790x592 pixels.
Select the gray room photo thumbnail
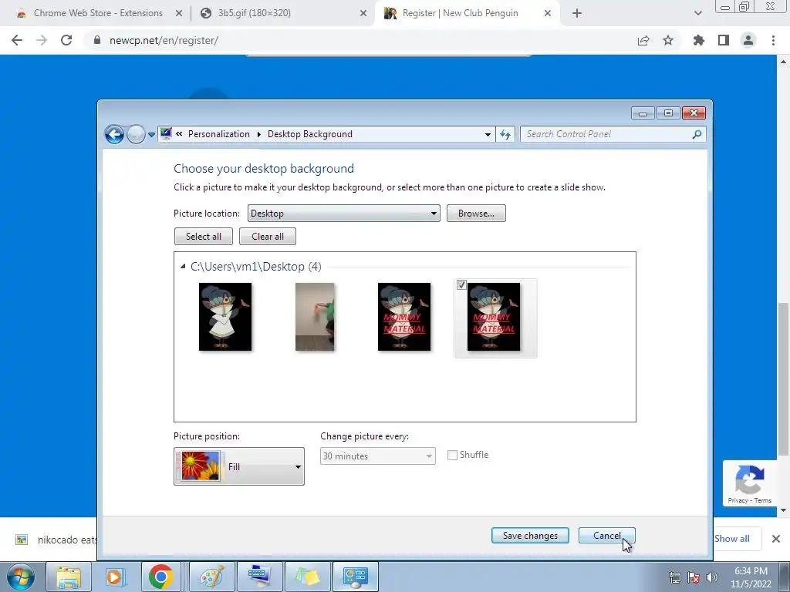click(315, 317)
